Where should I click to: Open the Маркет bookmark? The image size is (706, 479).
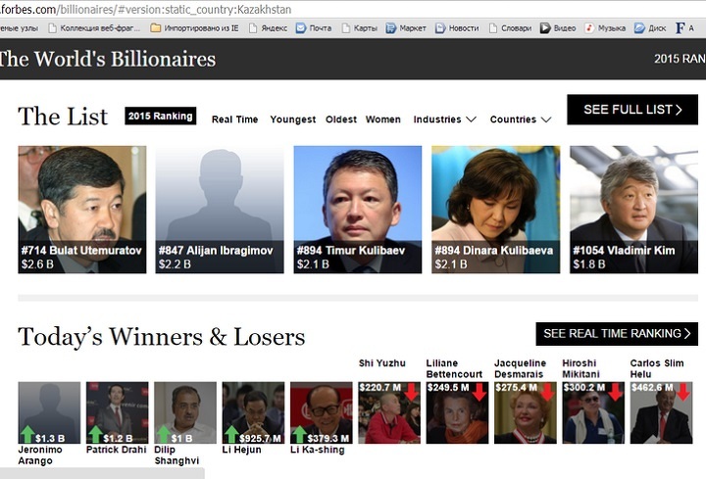(406, 27)
